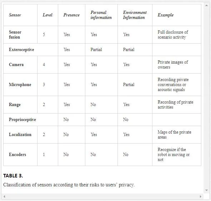Image resolution: width=211 pixels, height=201 pixels.
Task: Click the Presence column header
Action: pyautogui.click(x=71, y=15)
